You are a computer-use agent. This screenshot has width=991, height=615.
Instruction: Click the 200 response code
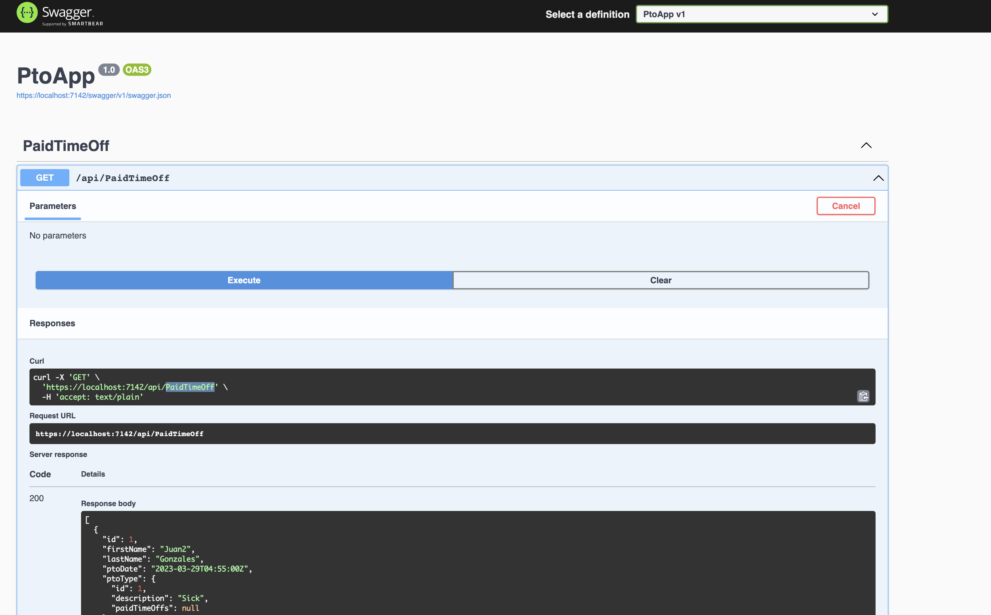pyautogui.click(x=37, y=498)
